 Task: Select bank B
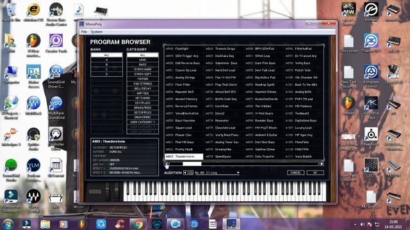pos(106,65)
